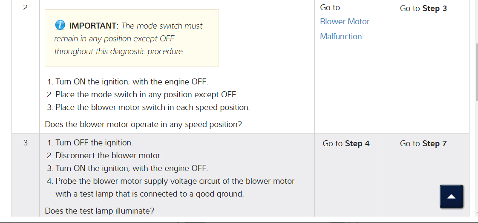Click the bold "Step 7" reference text
The width and height of the screenshot is (478, 223).
tap(435, 144)
